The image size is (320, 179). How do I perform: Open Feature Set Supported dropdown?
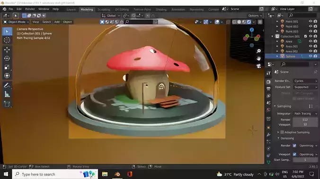(x=305, y=87)
